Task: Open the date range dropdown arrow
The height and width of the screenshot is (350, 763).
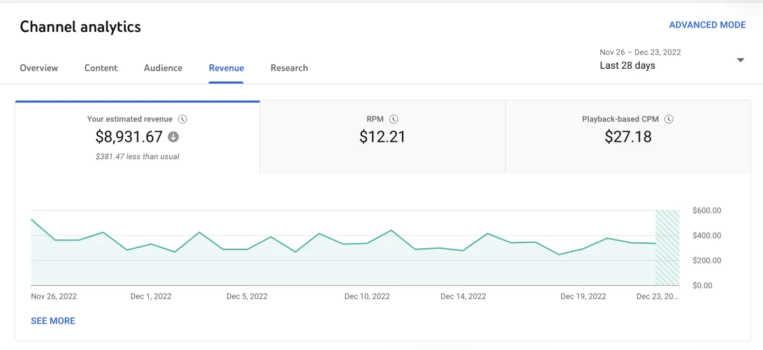Action: [x=740, y=60]
